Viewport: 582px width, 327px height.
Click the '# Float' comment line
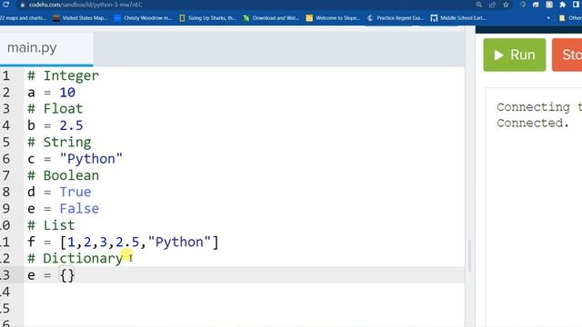point(55,109)
